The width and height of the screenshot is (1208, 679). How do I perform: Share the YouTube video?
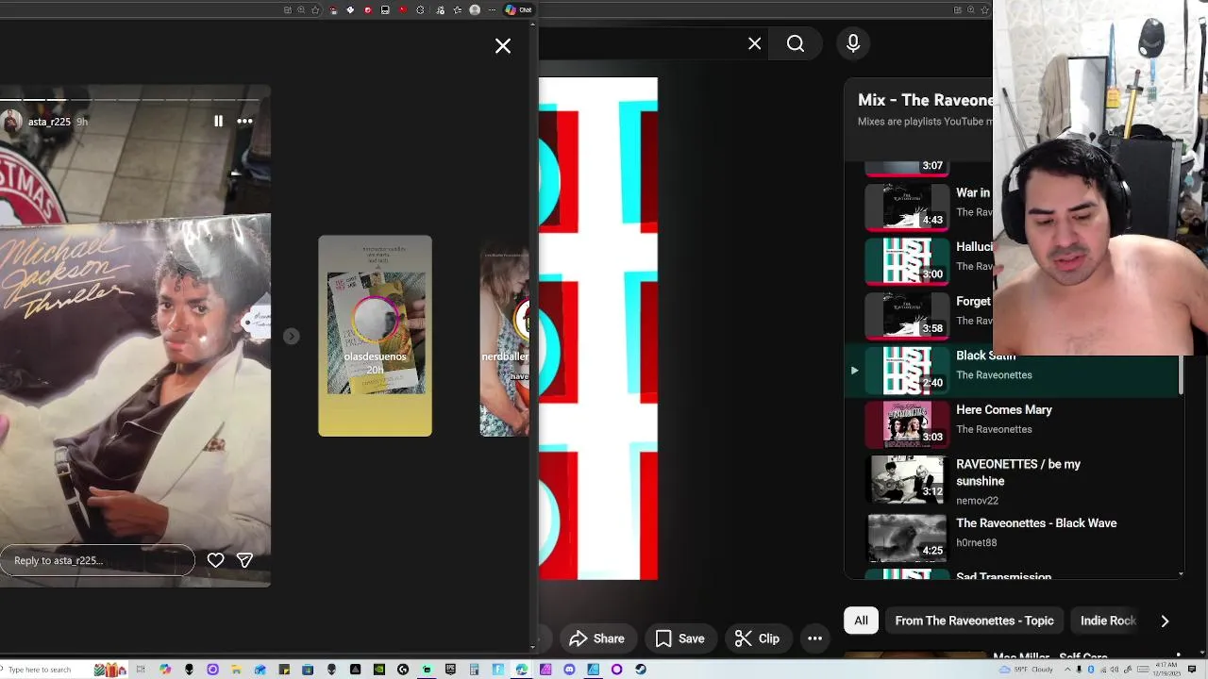(597, 638)
